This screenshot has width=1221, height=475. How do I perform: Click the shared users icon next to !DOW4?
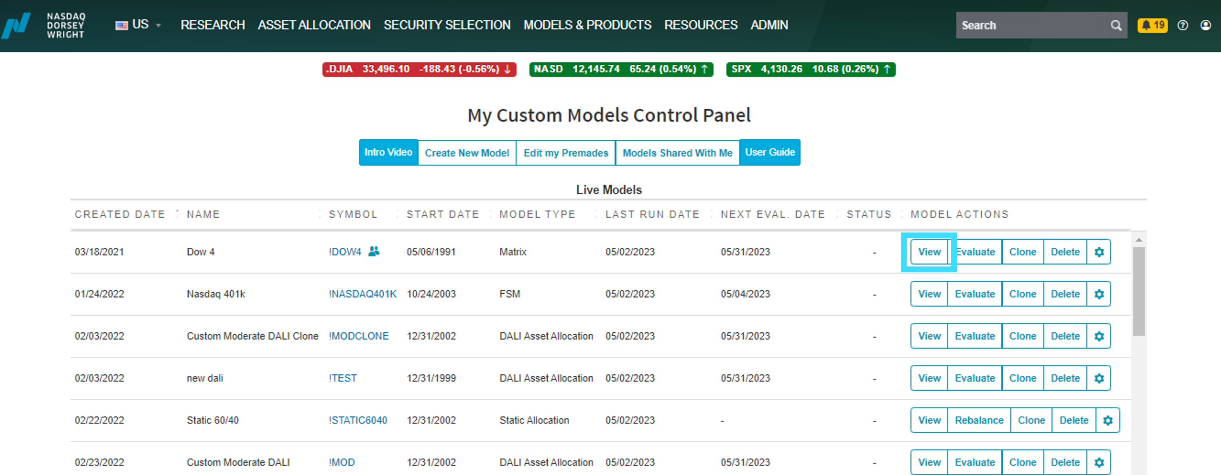[x=373, y=251]
